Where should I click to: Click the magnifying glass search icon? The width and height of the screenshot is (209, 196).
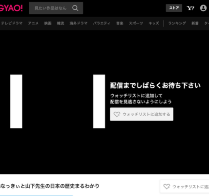tap(75, 8)
